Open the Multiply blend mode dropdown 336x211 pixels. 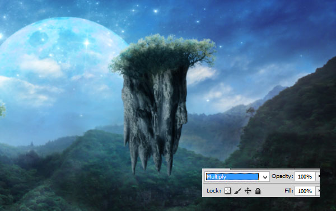(x=237, y=177)
